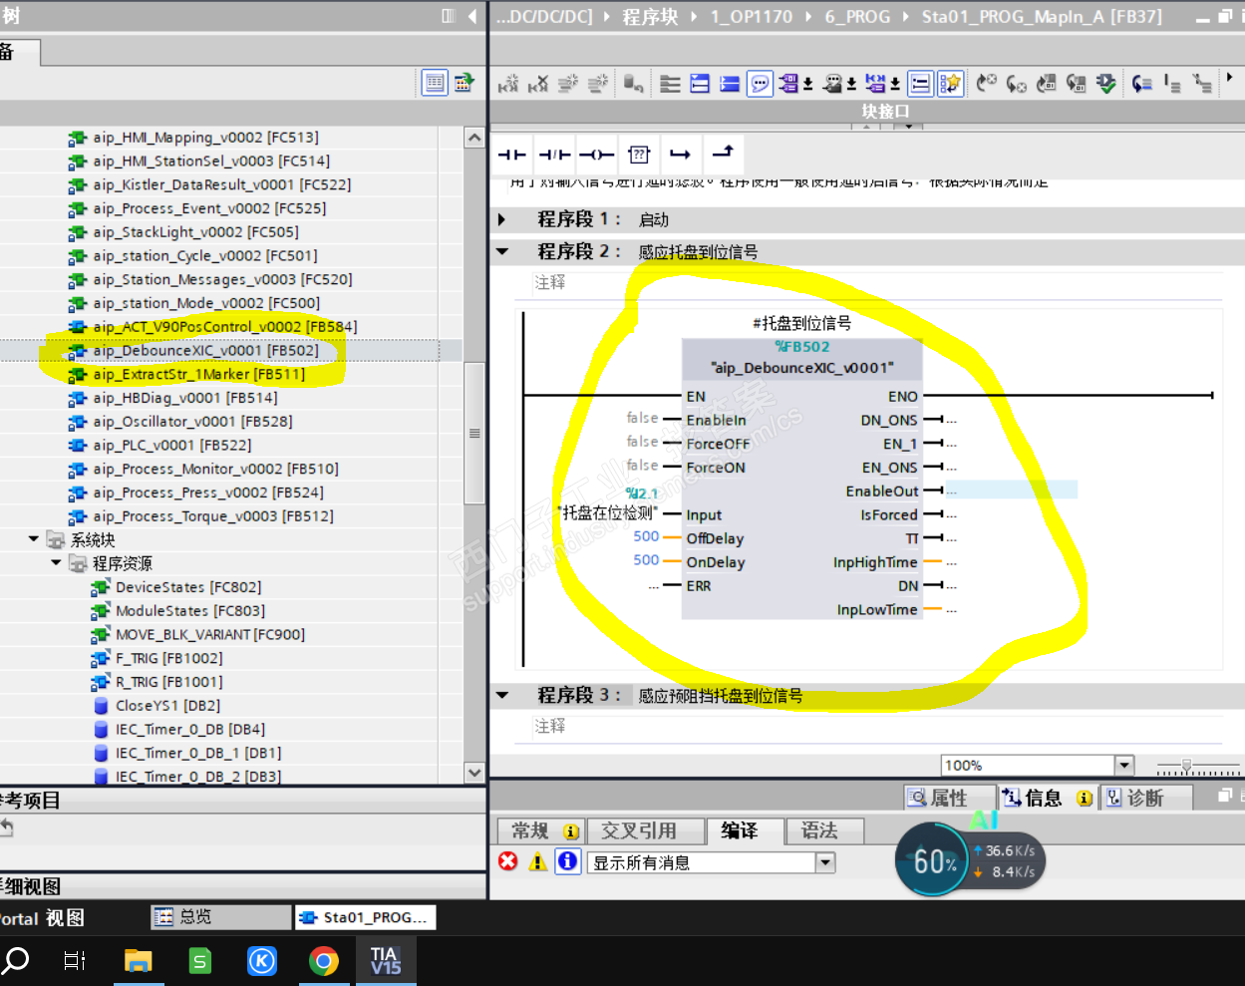
Task: Toggle the network comments speech-bubble icon
Action: point(760,84)
